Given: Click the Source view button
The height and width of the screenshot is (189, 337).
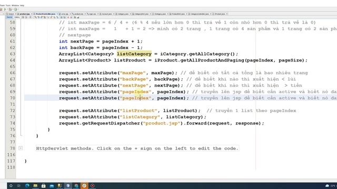Looking at the screenshot, I should coord(9,17).
